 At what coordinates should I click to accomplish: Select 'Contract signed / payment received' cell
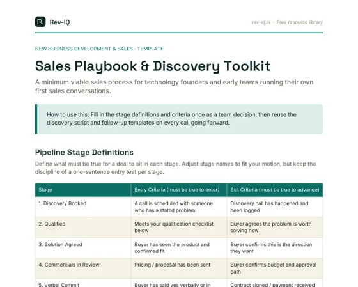tap(275, 283)
